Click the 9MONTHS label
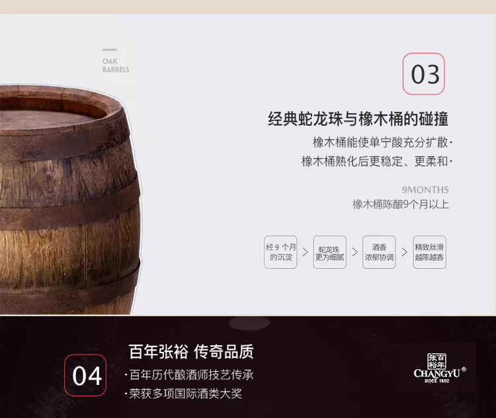 [425, 190]
